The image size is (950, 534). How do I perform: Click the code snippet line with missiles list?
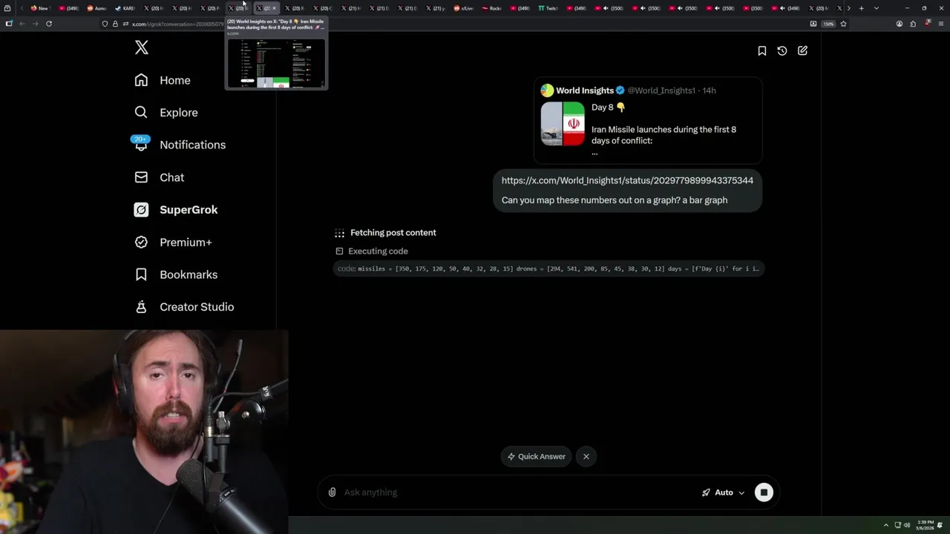pyautogui.click(x=548, y=268)
